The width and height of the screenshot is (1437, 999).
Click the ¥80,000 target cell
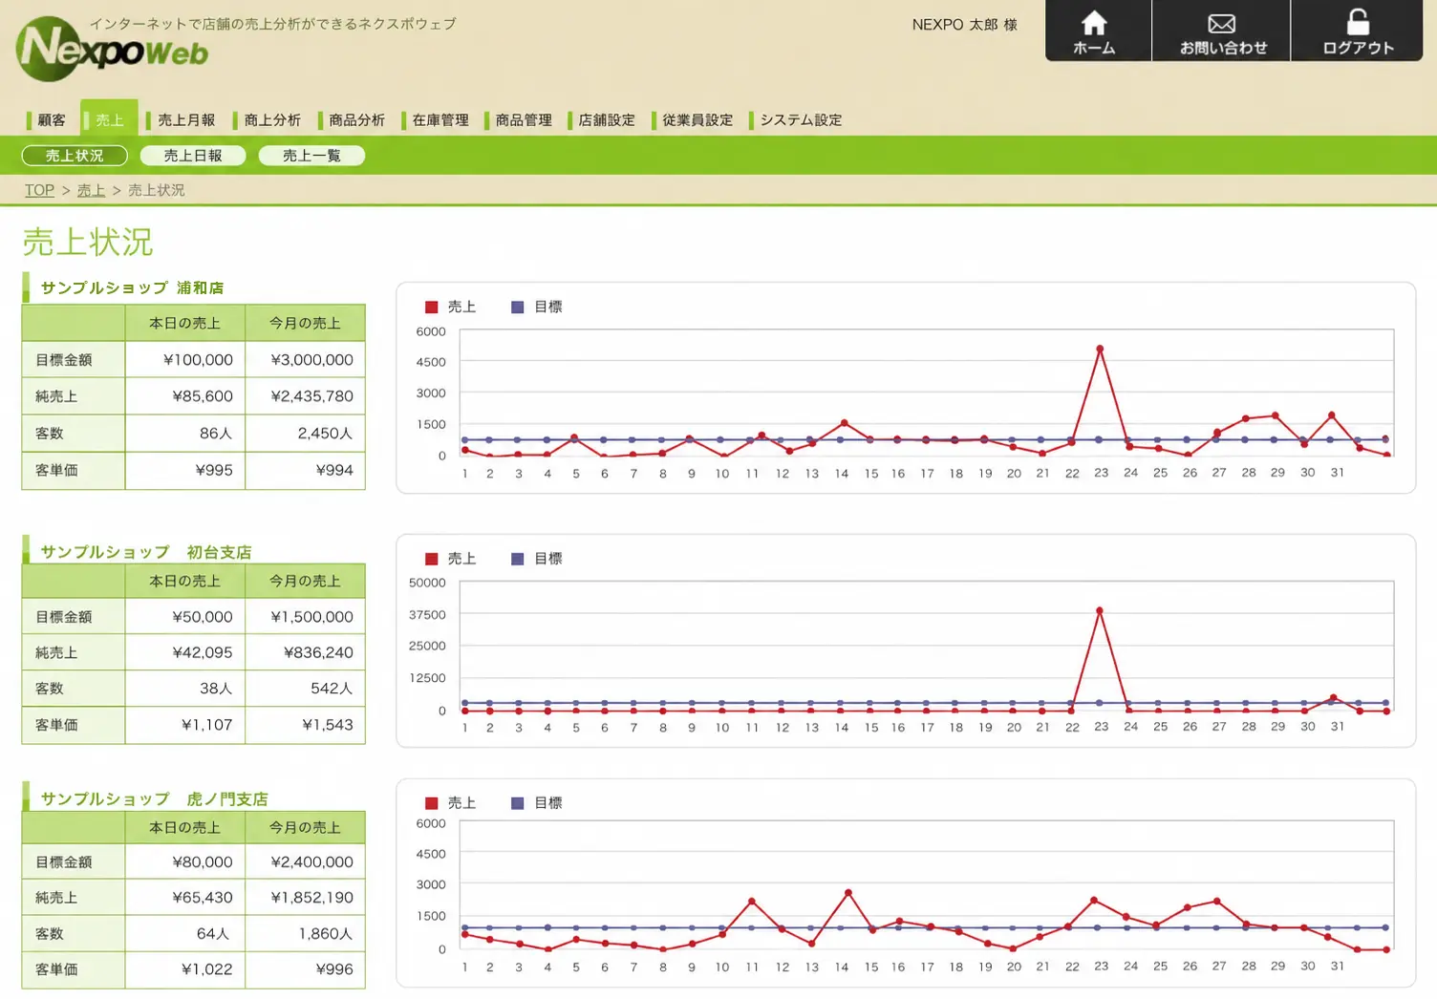coord(185,862)
